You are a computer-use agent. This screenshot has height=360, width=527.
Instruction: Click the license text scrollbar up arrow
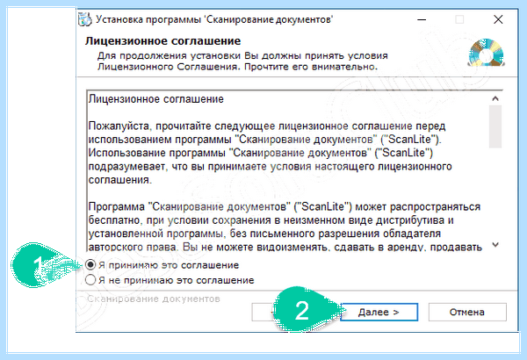pyautogui.click(x=495, y=98)
